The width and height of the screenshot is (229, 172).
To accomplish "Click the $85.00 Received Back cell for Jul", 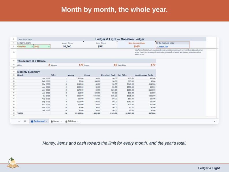I will coord(109,96).
